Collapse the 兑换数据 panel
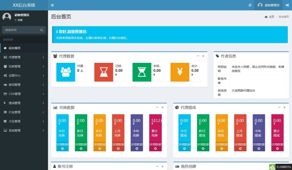This screenshot has width=292, height=170. pos(157,107)
